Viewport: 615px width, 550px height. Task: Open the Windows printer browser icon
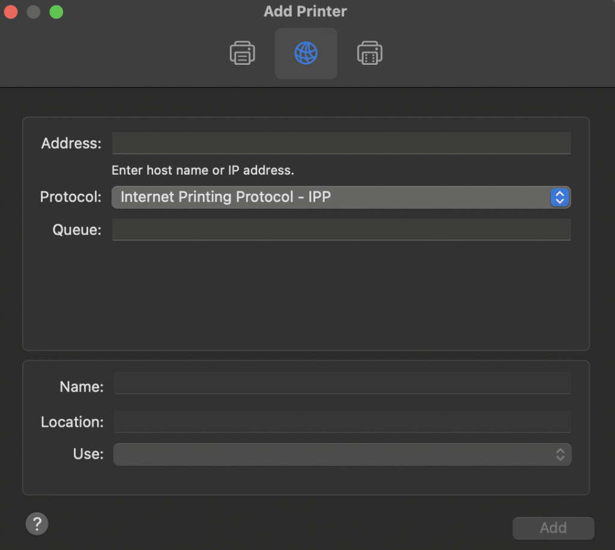pyautogui.click(x=370, y=53)
